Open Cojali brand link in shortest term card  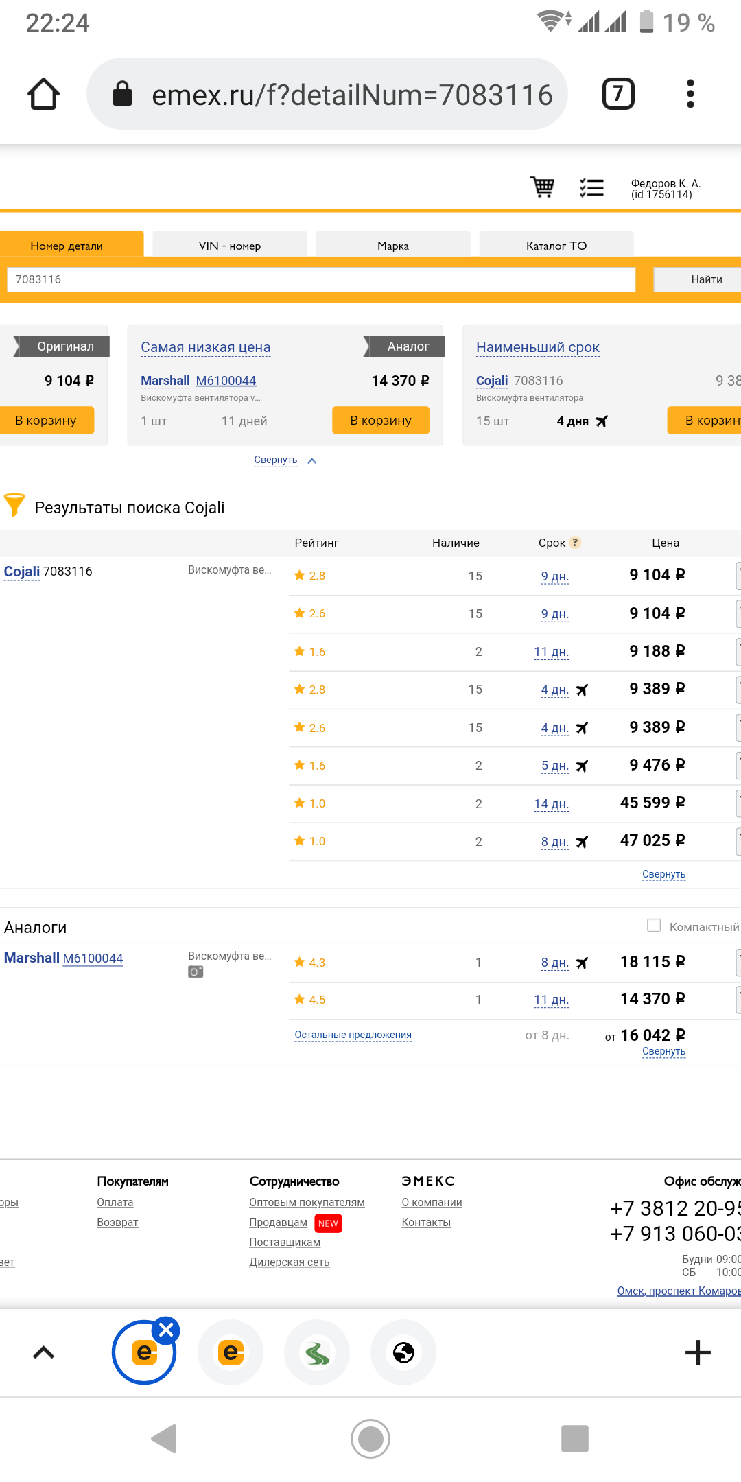492,381
